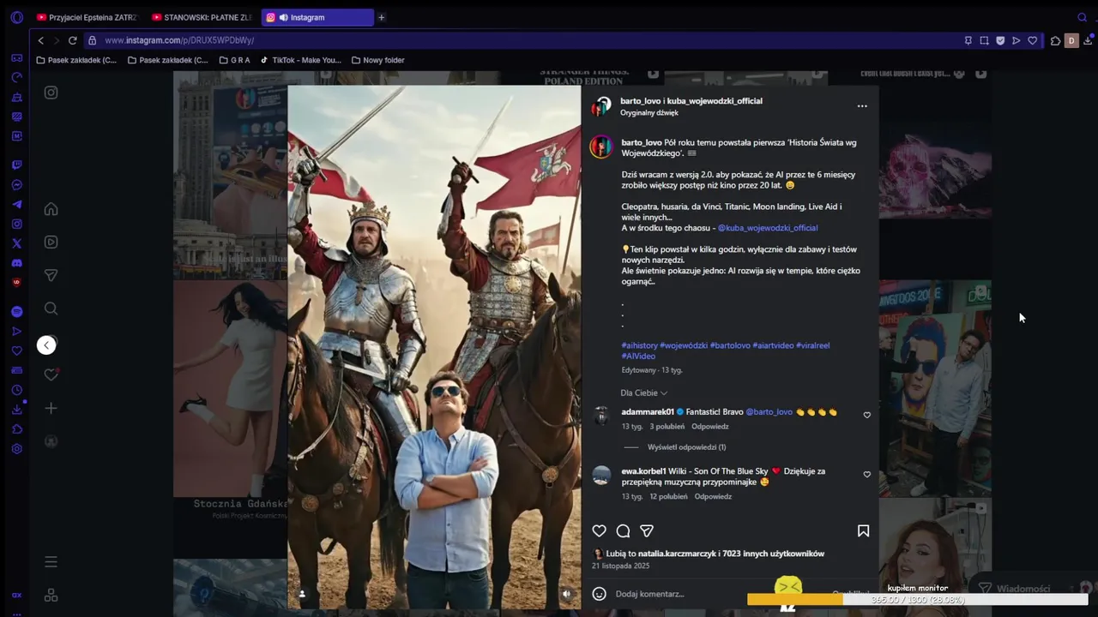Open Instagram More hamburger menu icon
The height and width of the screenshot is (617, 1098).
coord(51,562)
